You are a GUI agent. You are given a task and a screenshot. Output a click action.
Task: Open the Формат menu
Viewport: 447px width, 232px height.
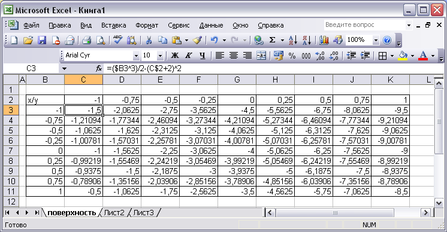(147, 25)
